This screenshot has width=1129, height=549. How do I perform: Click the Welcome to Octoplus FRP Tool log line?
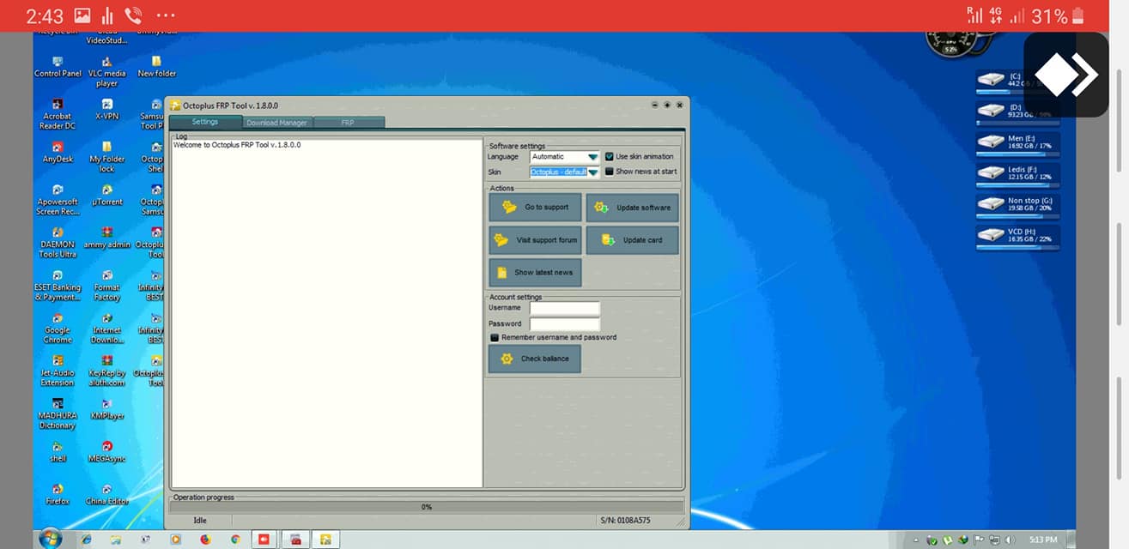pos(237,145)
